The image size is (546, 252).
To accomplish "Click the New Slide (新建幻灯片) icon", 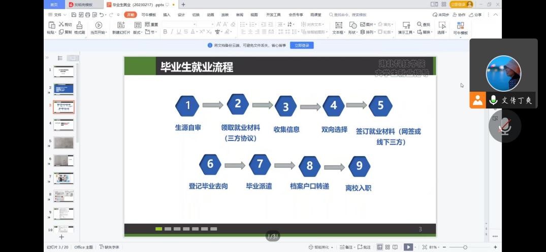I will click(x=121, y=25).
